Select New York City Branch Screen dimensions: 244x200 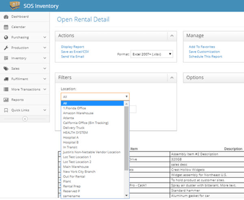[x=92, y=171]
